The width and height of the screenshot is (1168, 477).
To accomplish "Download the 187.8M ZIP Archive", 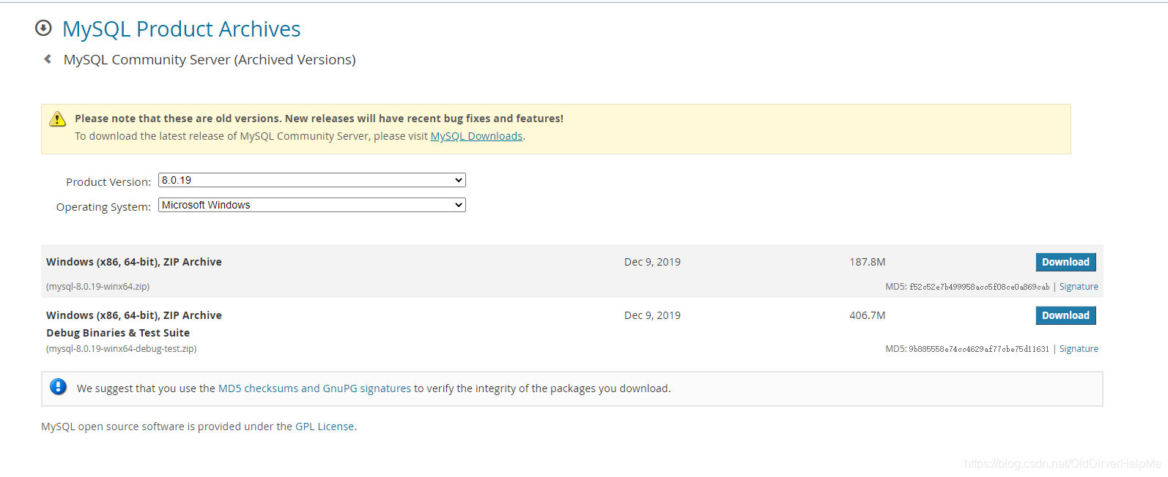I will click(1065, 262).
